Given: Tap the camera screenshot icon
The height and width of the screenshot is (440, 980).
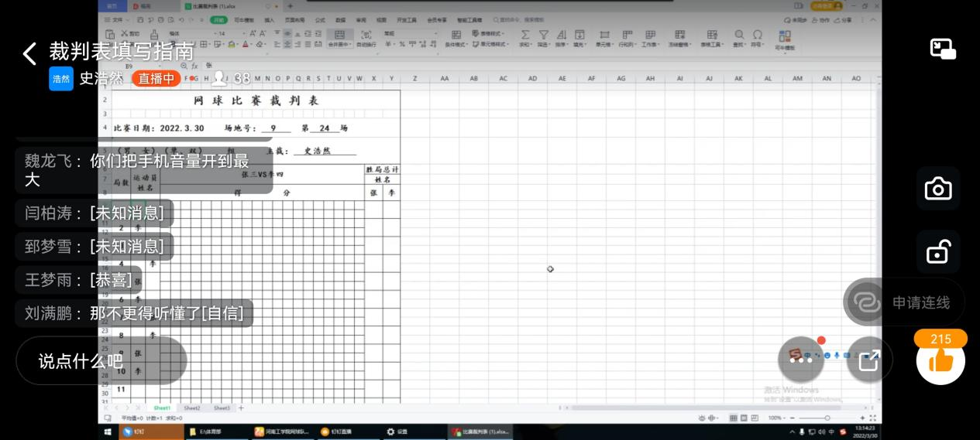Looking at the screenshot, I should 937,189.
